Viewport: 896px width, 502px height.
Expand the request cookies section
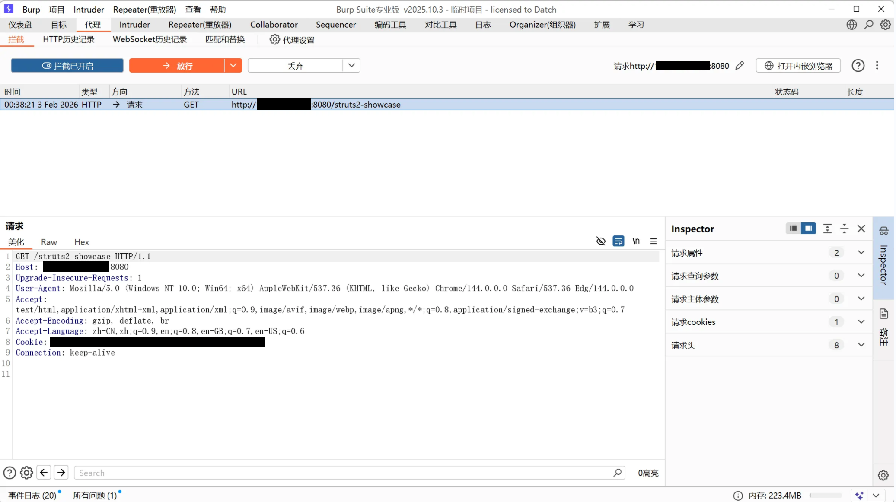pos(769,322)
